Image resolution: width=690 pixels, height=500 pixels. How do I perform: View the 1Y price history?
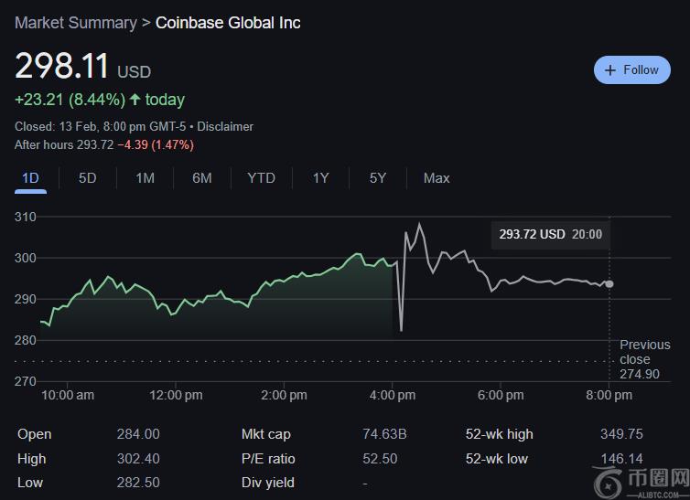320,178
